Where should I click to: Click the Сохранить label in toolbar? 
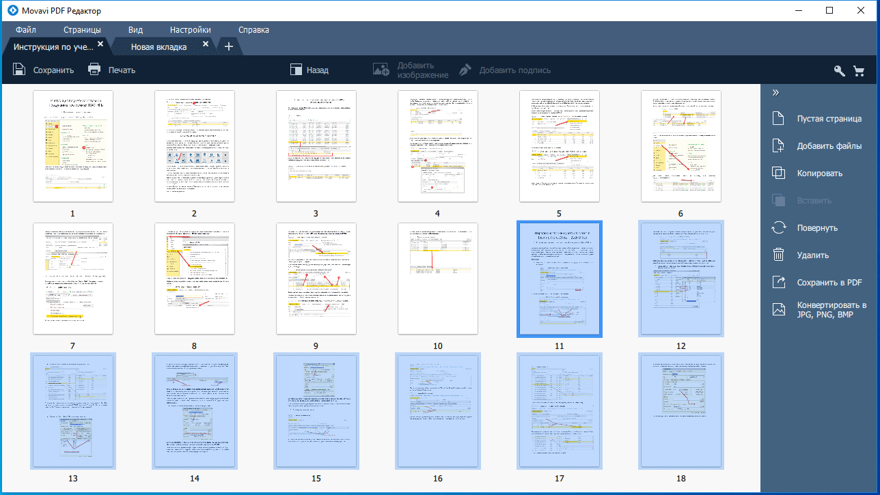pos(53,70)
